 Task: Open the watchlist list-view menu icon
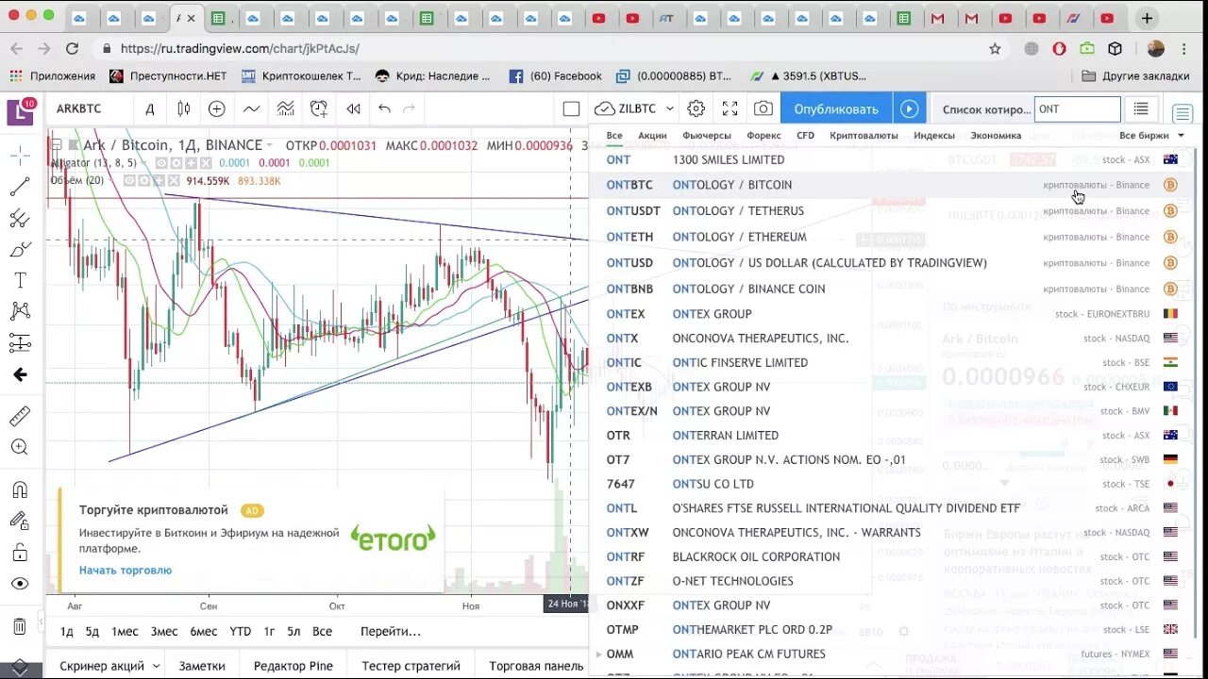(x=1141, y=108)
